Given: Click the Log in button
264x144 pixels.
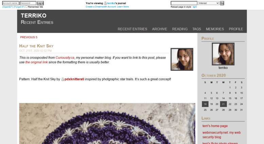Looking at the screenshot, I should coord(40,3).
